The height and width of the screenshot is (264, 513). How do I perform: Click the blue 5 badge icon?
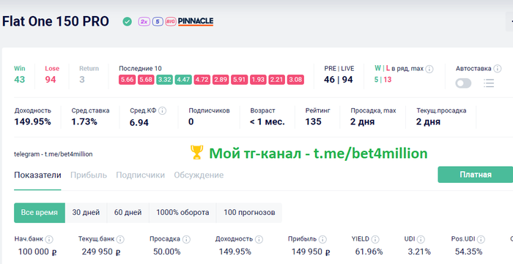pyautogui.click(x=158, y=21)
